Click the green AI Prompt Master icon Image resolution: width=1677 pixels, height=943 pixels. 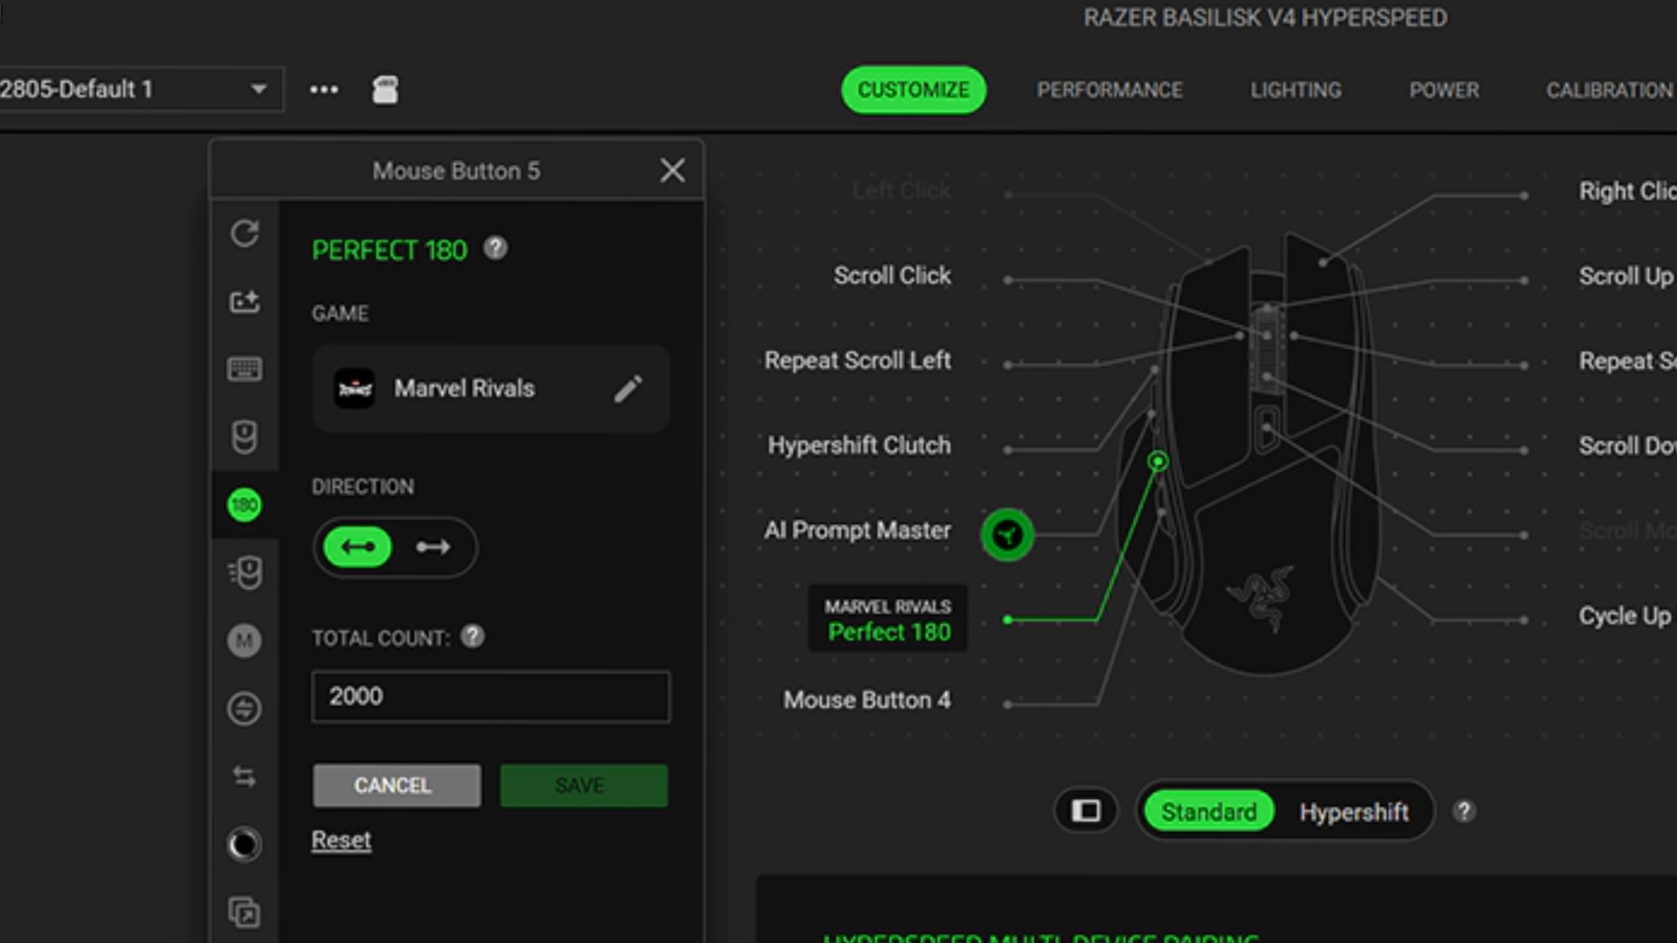pos(1007,534)
